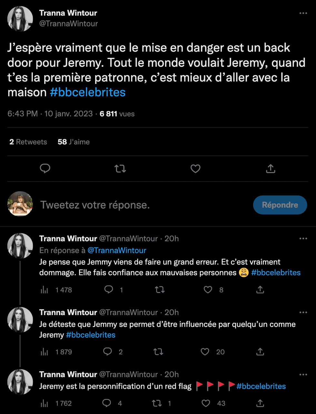This screenshot has width=316, height=414.
Task: Open more options menu on main tweet
Action: (x=303, y=13)
